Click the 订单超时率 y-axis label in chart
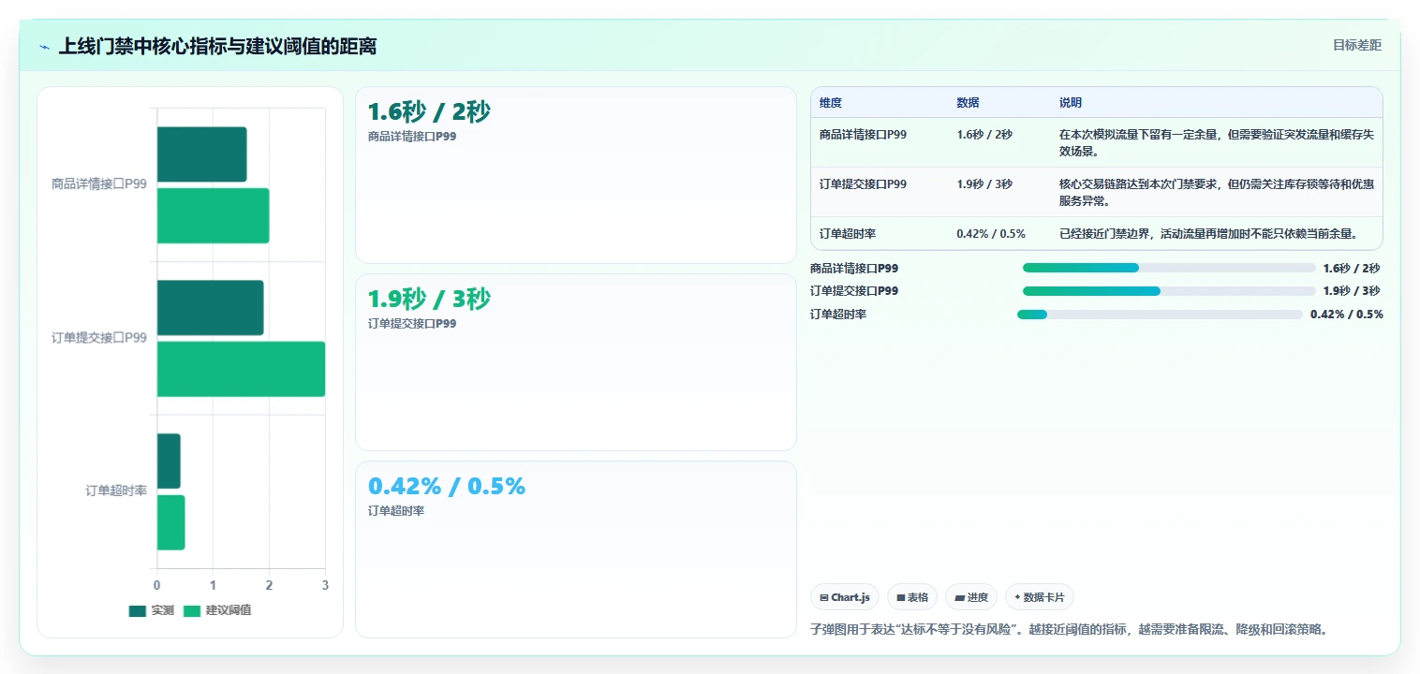 [x=116, y=491]
